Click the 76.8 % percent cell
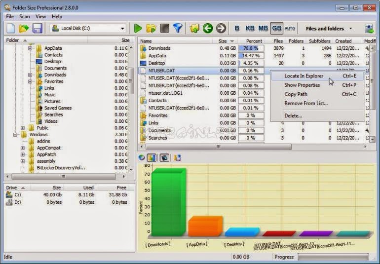The width and height of the screenshot is (380, 264). pyautogui.click(x=251, y=48)
